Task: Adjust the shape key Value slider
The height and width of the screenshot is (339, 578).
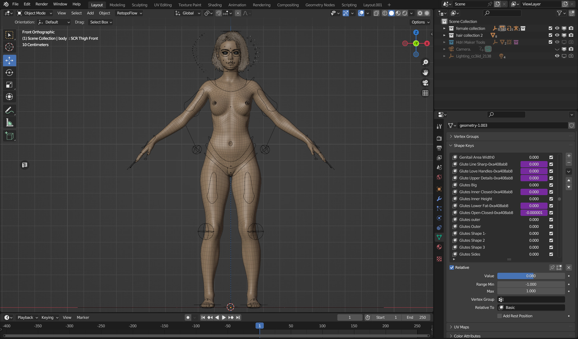Action: 531,276
